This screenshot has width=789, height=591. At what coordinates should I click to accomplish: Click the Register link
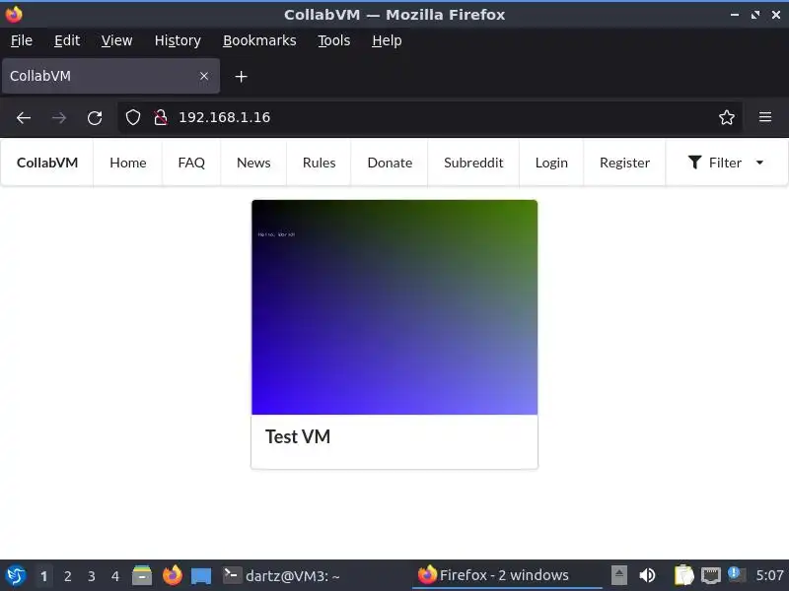coord(624,163)
